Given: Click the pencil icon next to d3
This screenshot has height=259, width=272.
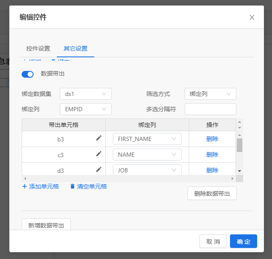Looking at the screenshot, I should (99, 169).
